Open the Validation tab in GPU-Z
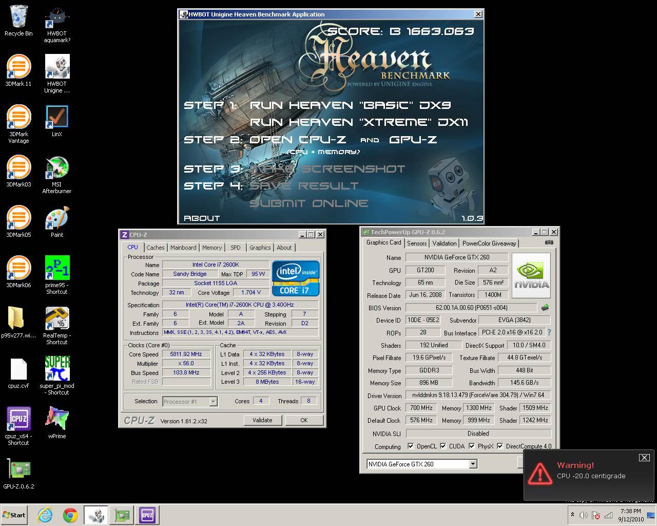Image resolution: width=657 pixels, height=526 pixels. tap(445, 243)
